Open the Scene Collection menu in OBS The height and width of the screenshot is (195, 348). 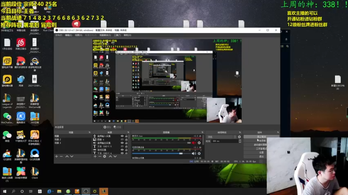click(x=105, y=35)
